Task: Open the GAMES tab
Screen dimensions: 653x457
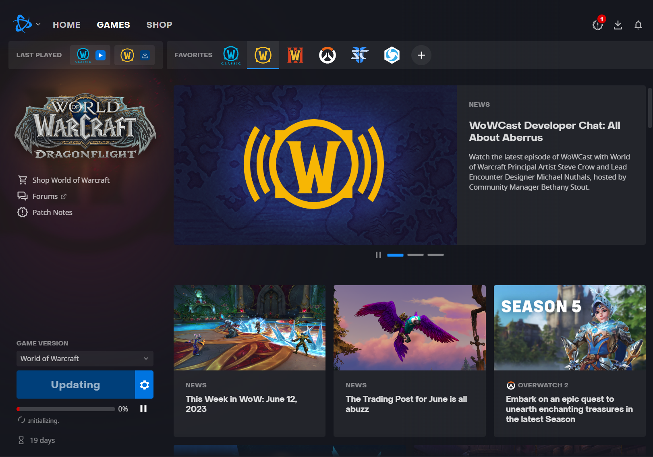Action: (113, 25)
